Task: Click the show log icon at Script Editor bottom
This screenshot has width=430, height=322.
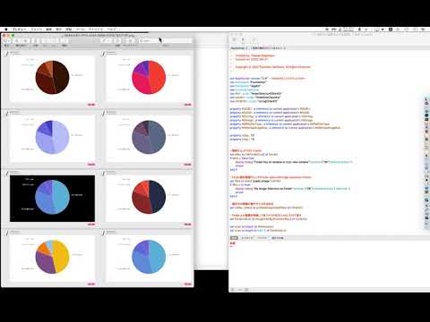Action: tap(246, 290)
